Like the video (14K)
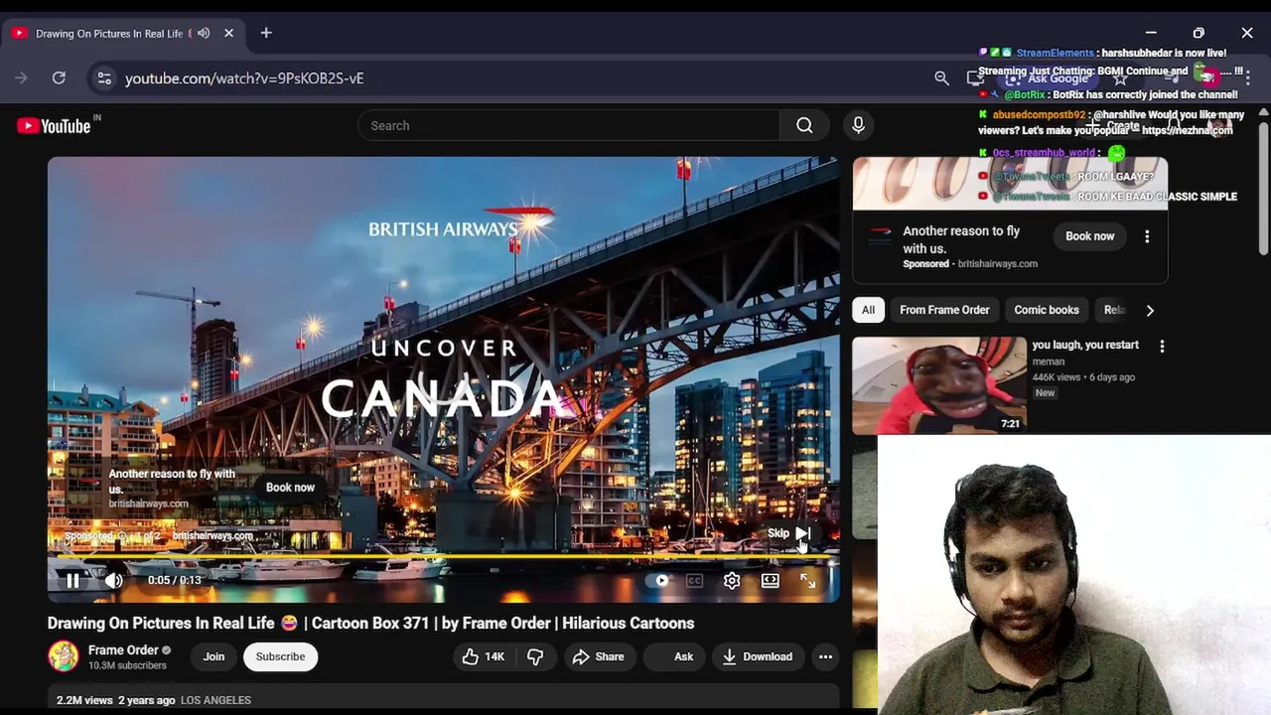1271x715 pixels. pos(484,656)
